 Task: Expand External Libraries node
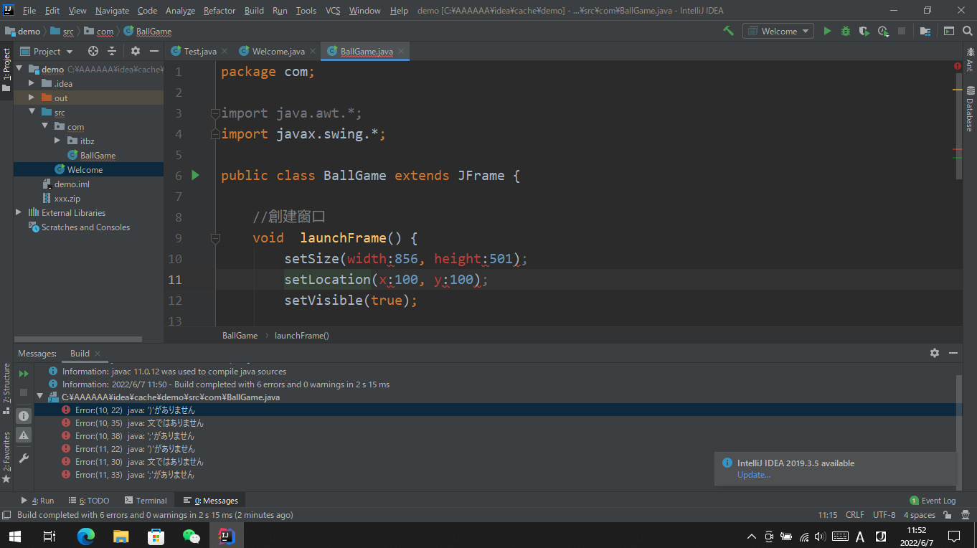click(x=19, y=212)
